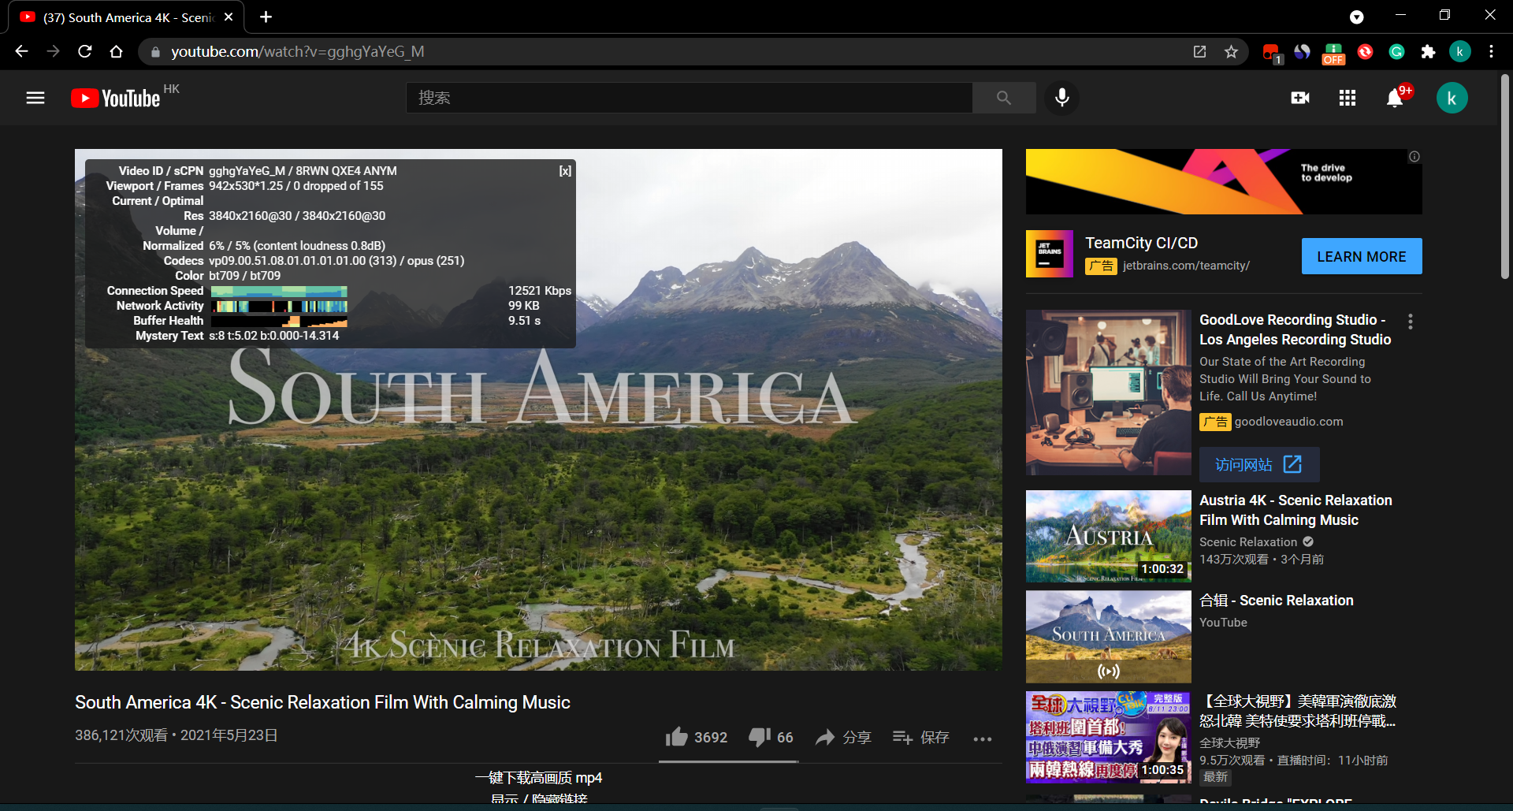This screenshot has height=811, width=1513.
Task: Open page in app icon in address bar
Action: (1199, 51)
